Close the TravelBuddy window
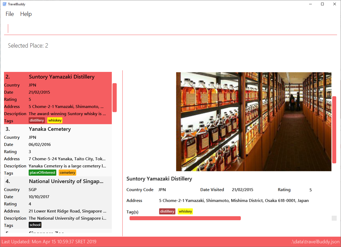Screen dimensions: 341x247 point(335,4)
